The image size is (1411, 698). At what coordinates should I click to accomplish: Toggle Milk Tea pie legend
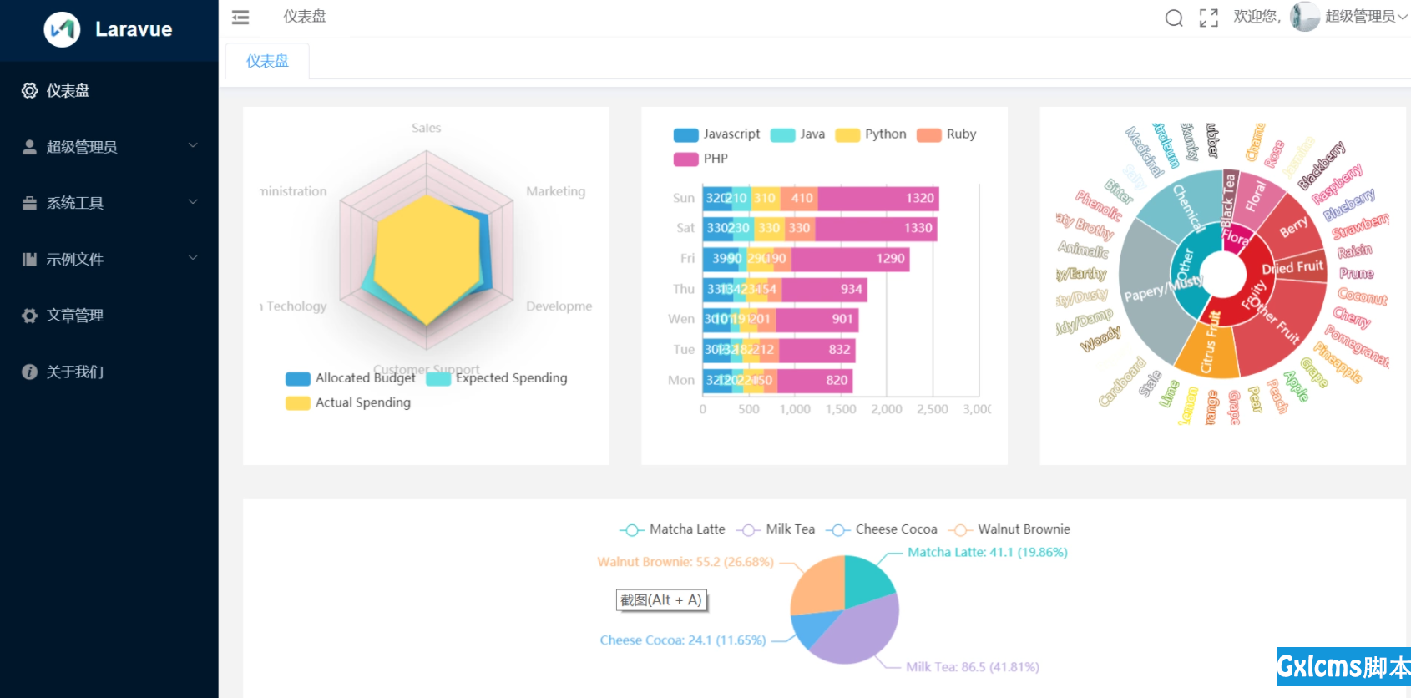[776, 529]
